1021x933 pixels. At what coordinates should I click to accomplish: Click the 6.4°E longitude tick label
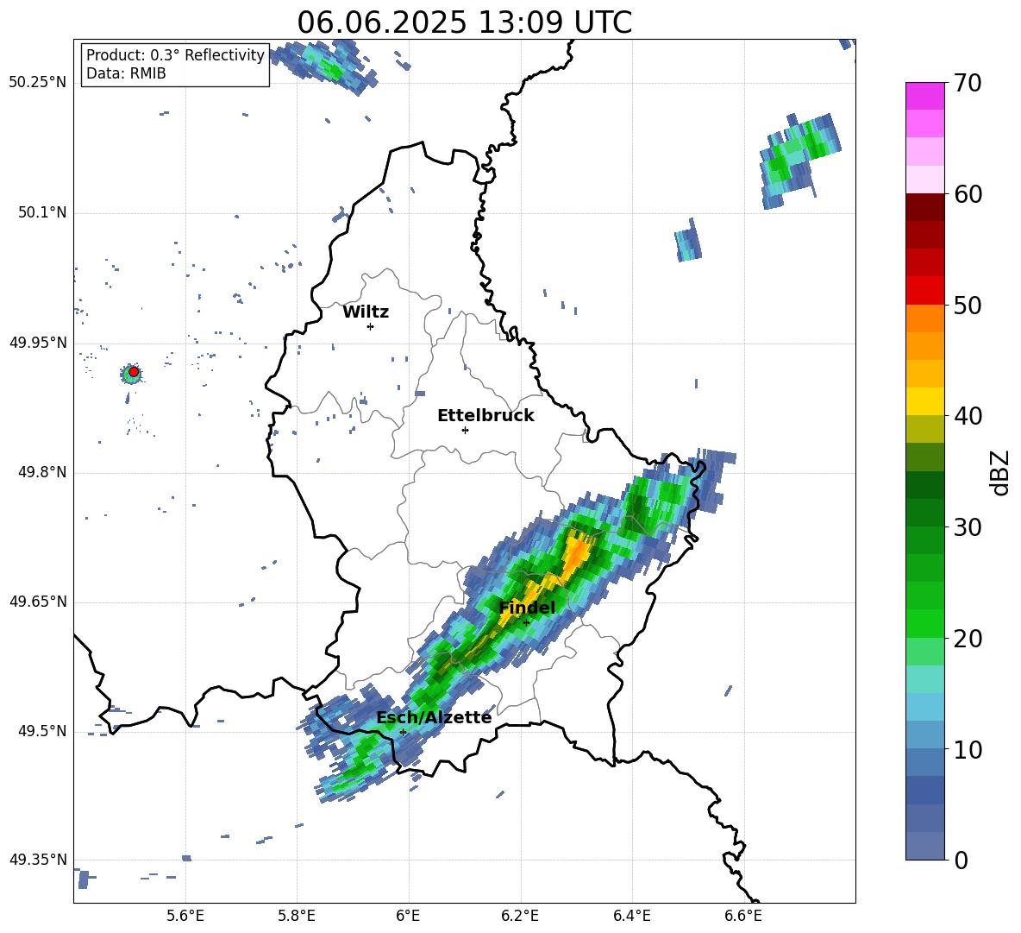[631, 916]
